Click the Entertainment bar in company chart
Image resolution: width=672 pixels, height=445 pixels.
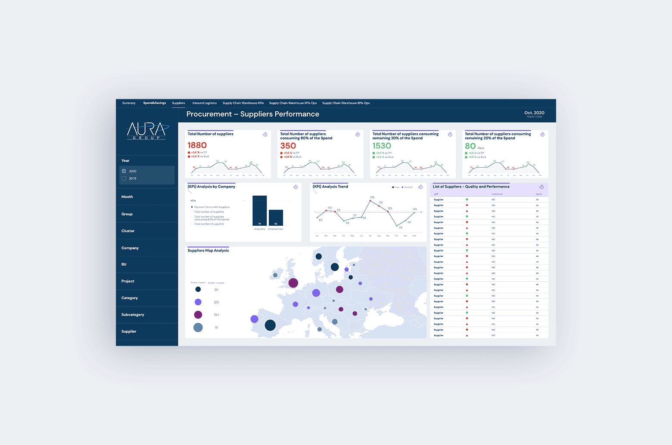click(276, 218)
